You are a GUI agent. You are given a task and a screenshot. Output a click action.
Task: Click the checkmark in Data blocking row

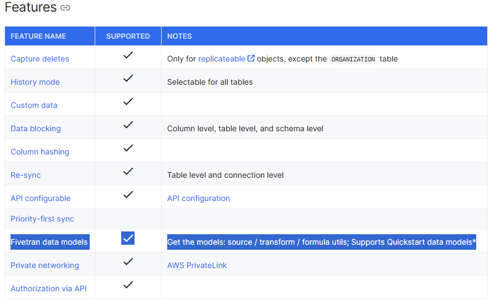click(128, 125)
